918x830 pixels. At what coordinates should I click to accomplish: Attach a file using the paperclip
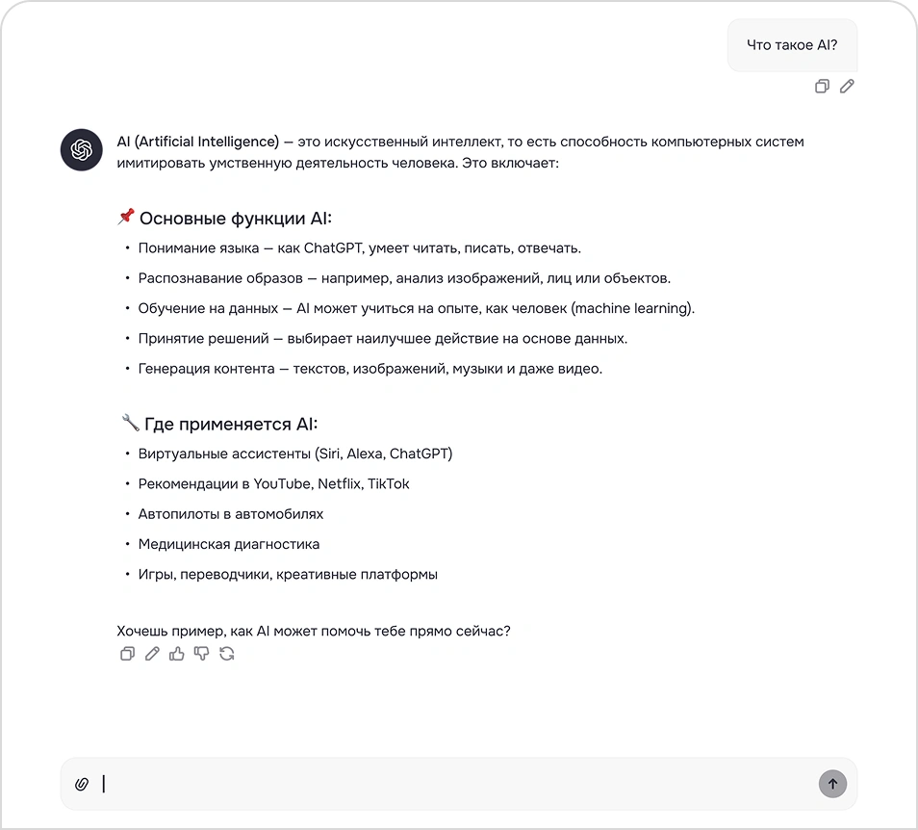tap(82, 784)
